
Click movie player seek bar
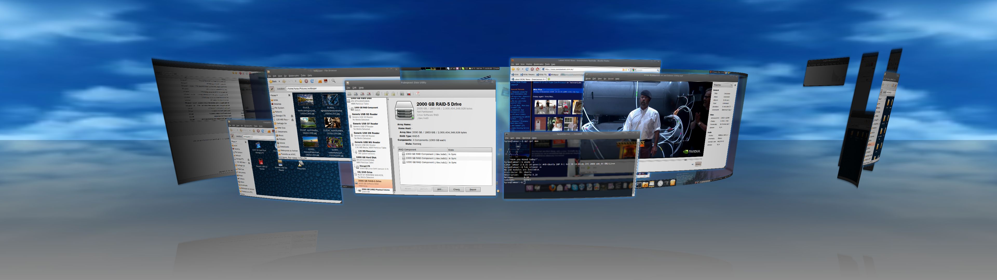click(670, 160)
